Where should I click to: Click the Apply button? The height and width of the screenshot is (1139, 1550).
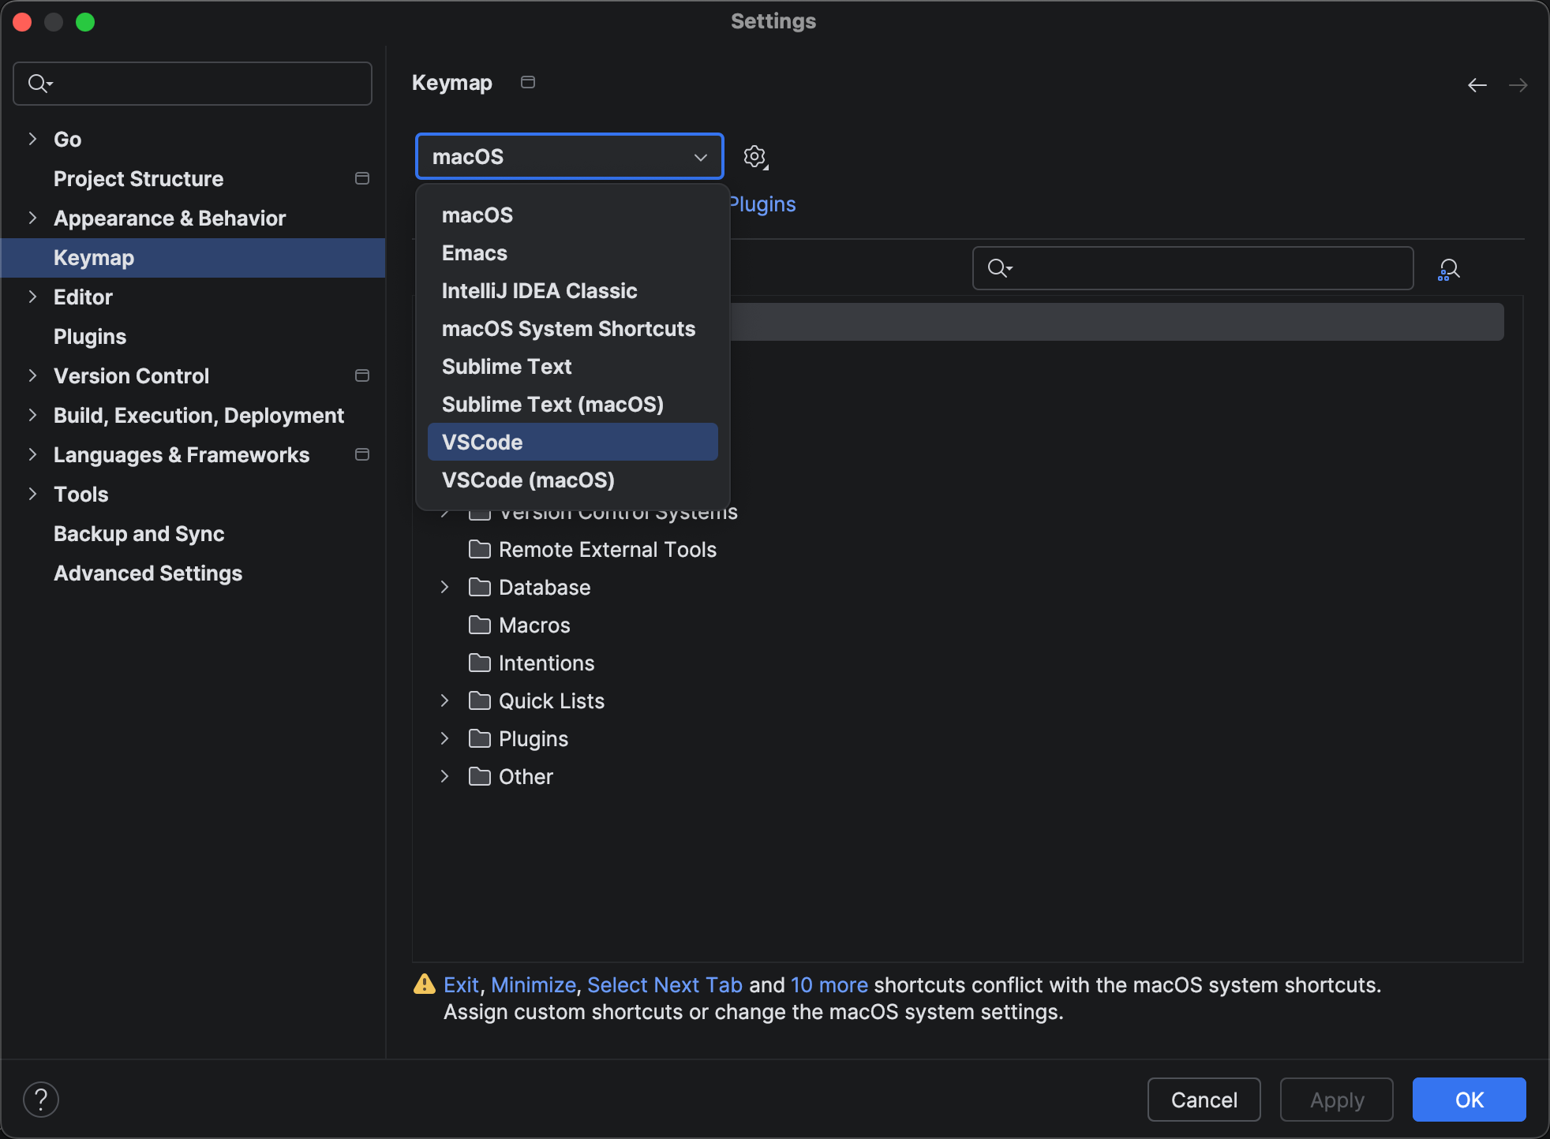(1336, 1099)
